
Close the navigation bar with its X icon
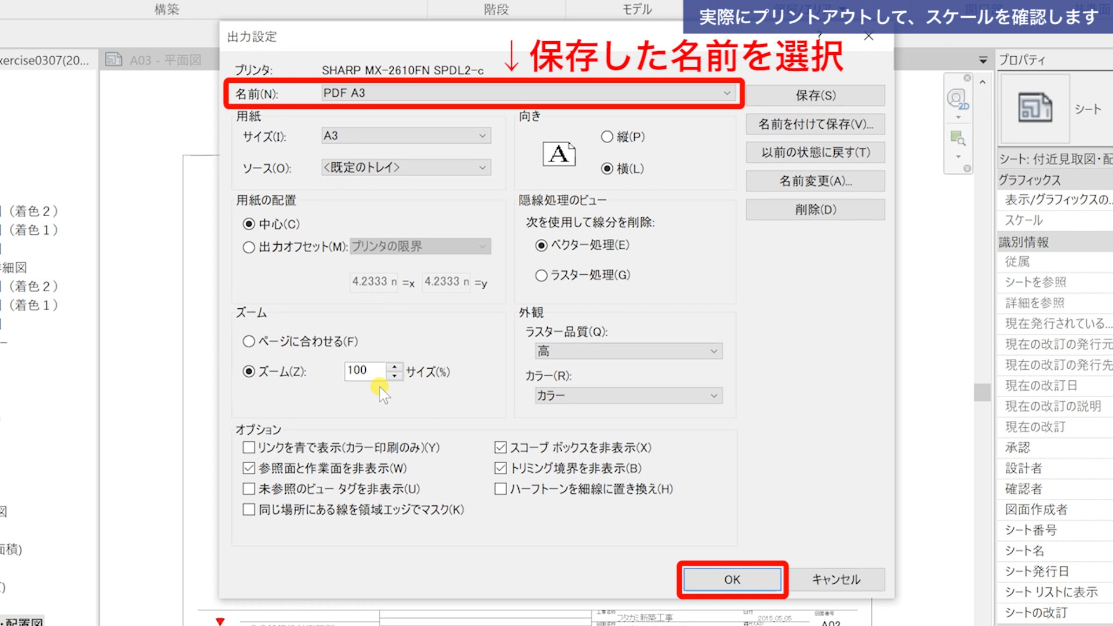point(967,78)
